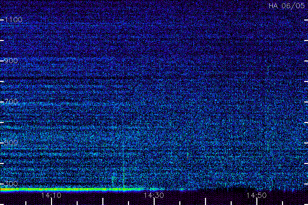The image size is (308, 205).
Task: Click the 900 frequency axis label
Action: 11,60
